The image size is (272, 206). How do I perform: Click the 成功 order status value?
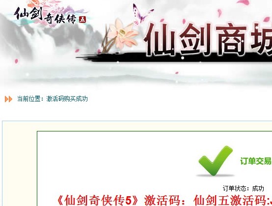tap(258, 188)
